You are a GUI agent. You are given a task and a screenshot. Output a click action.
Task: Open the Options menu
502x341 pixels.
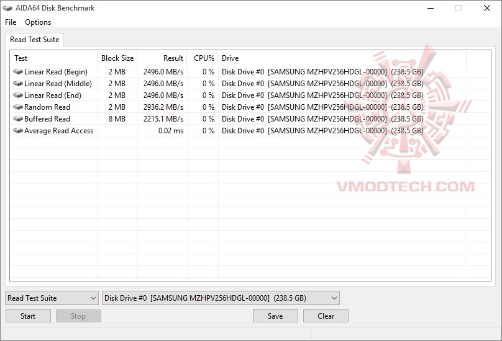pyautogui.click(x=38, y=22)
